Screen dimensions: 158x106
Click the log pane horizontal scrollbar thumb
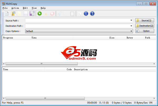[x=45, y=98]
